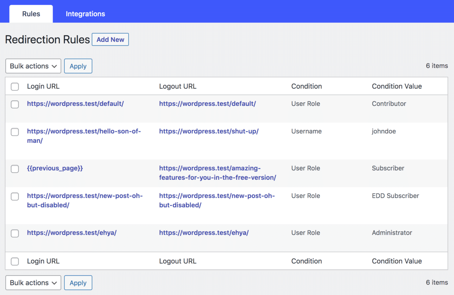Click the {{previous_page}} login URL link
Viewport: 454px width, 295px height.
click(x=55, y=168)
